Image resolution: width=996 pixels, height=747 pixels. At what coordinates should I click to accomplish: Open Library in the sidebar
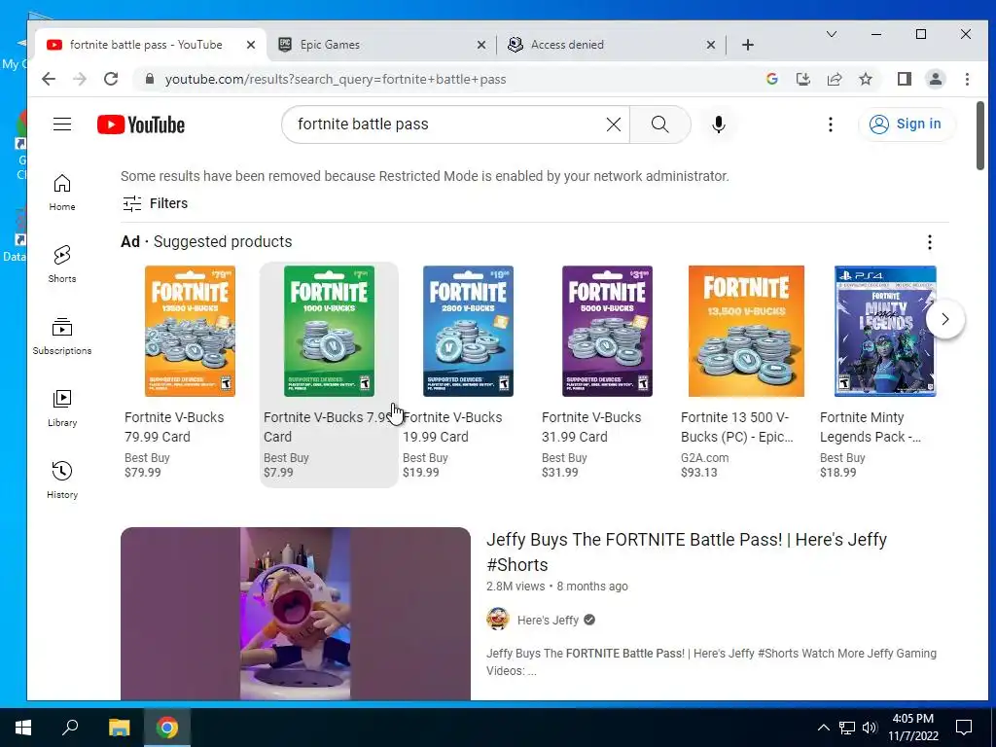[62, 408]
